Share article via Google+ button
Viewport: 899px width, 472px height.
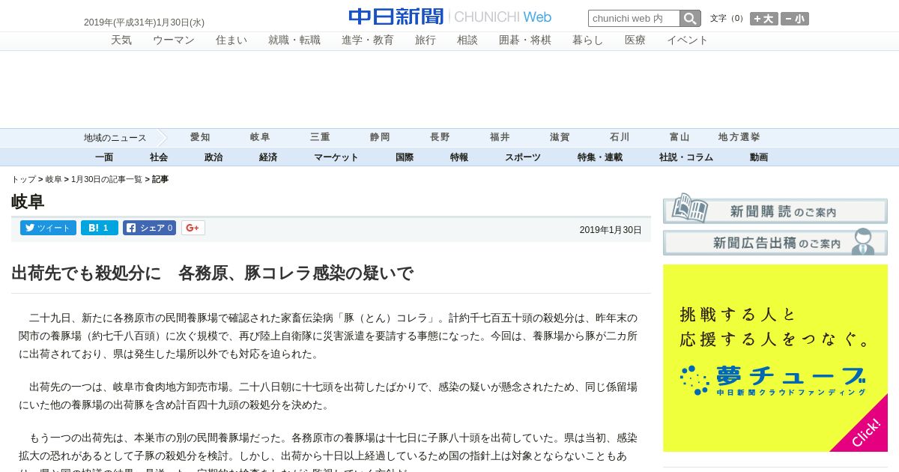coord(193,228)
